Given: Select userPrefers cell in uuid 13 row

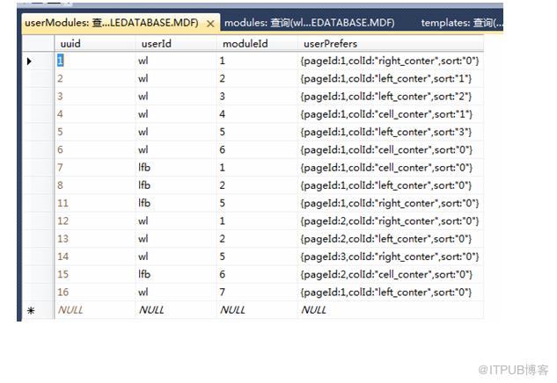Looking at the screenshot, I should point(391,239).
